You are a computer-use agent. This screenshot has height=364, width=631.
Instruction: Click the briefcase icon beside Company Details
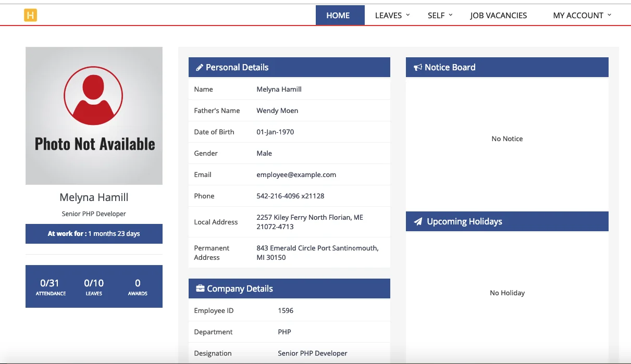[x=200, y=288]
